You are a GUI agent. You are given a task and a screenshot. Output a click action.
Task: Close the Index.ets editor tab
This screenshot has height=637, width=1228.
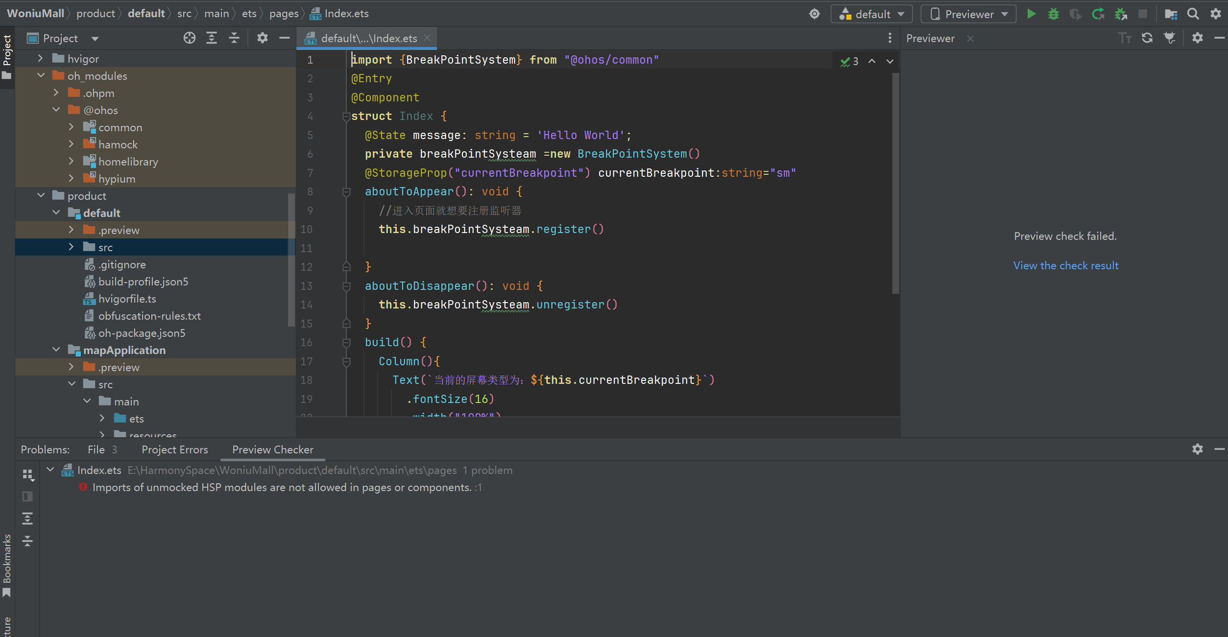(x=427, y=38)
